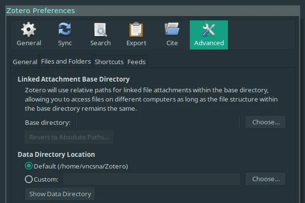
Task: Click Show Data Directory button
Action: pos(60,194)
